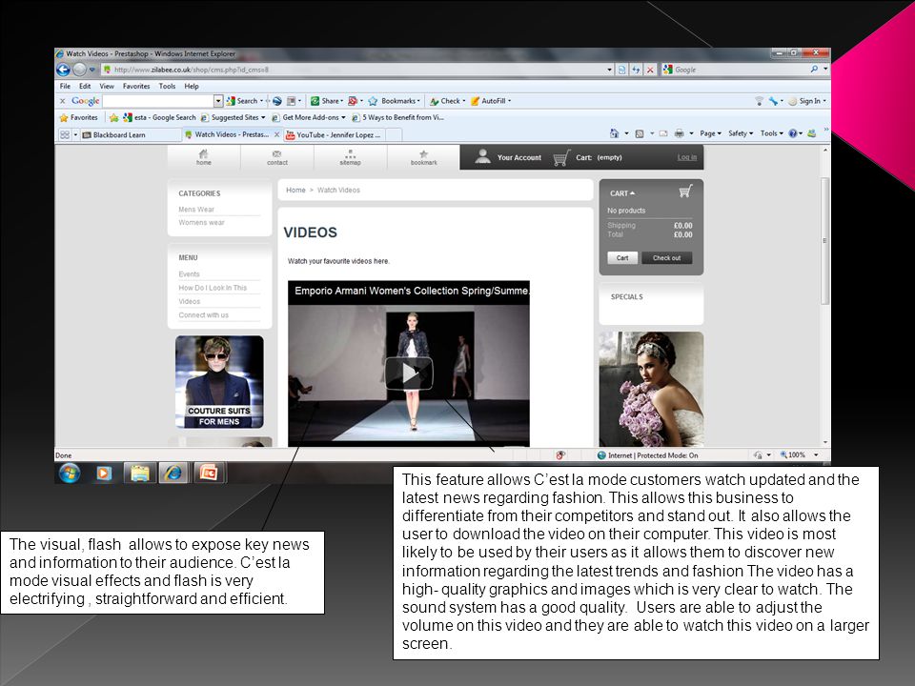The height and width of the screenshot is (686, 915).
Task: Open the Womens wear category
Action: tap(201, 222)
